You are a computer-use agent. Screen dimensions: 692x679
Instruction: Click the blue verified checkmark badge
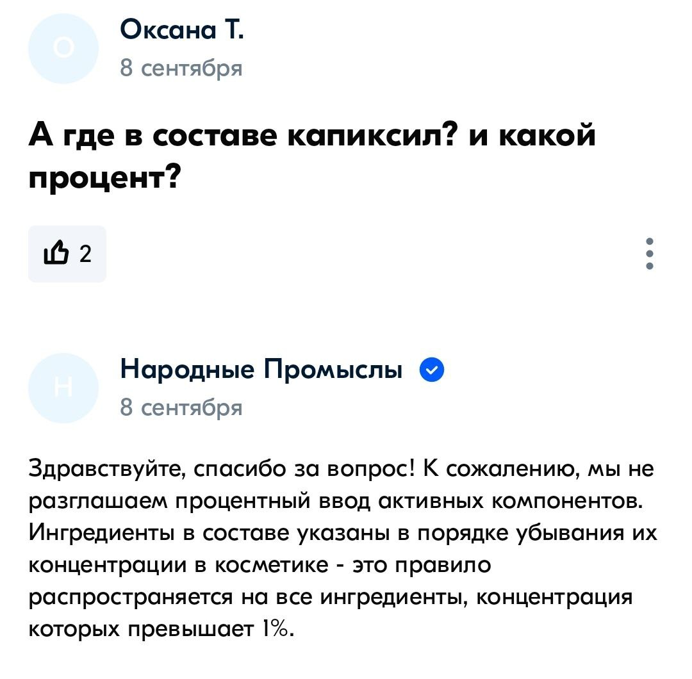(x=431, y=370)
